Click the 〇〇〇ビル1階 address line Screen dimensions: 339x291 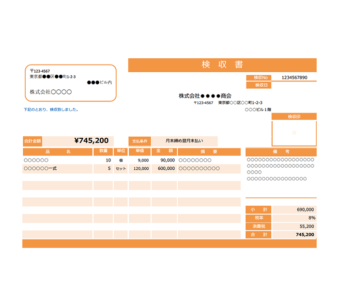(x=258, y=110)
